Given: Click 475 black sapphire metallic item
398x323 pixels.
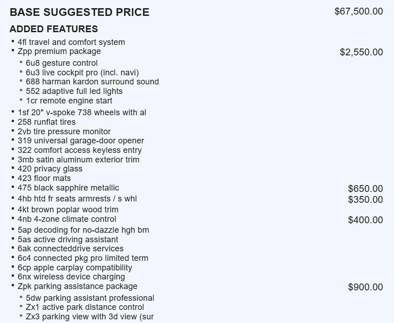Looking at the screenshot, I should 68,188.
